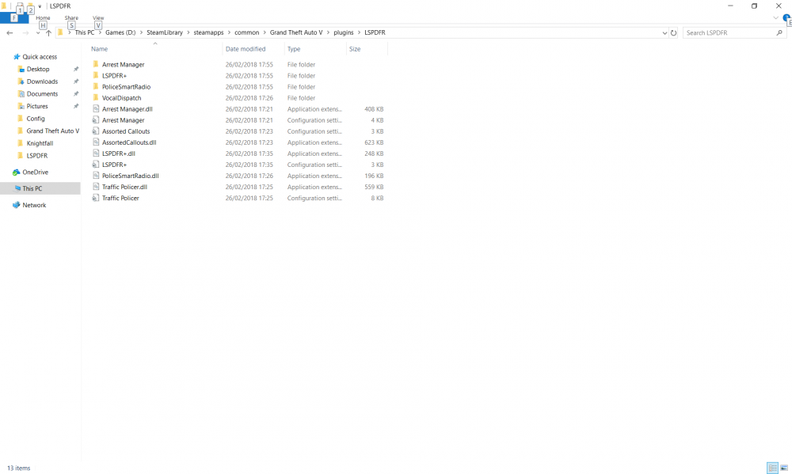Click the 623 KB size cell

click(374, 142)
